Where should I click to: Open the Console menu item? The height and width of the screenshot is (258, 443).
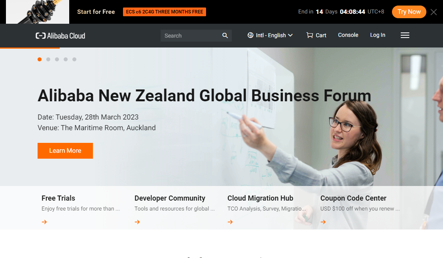pos(348,35)
